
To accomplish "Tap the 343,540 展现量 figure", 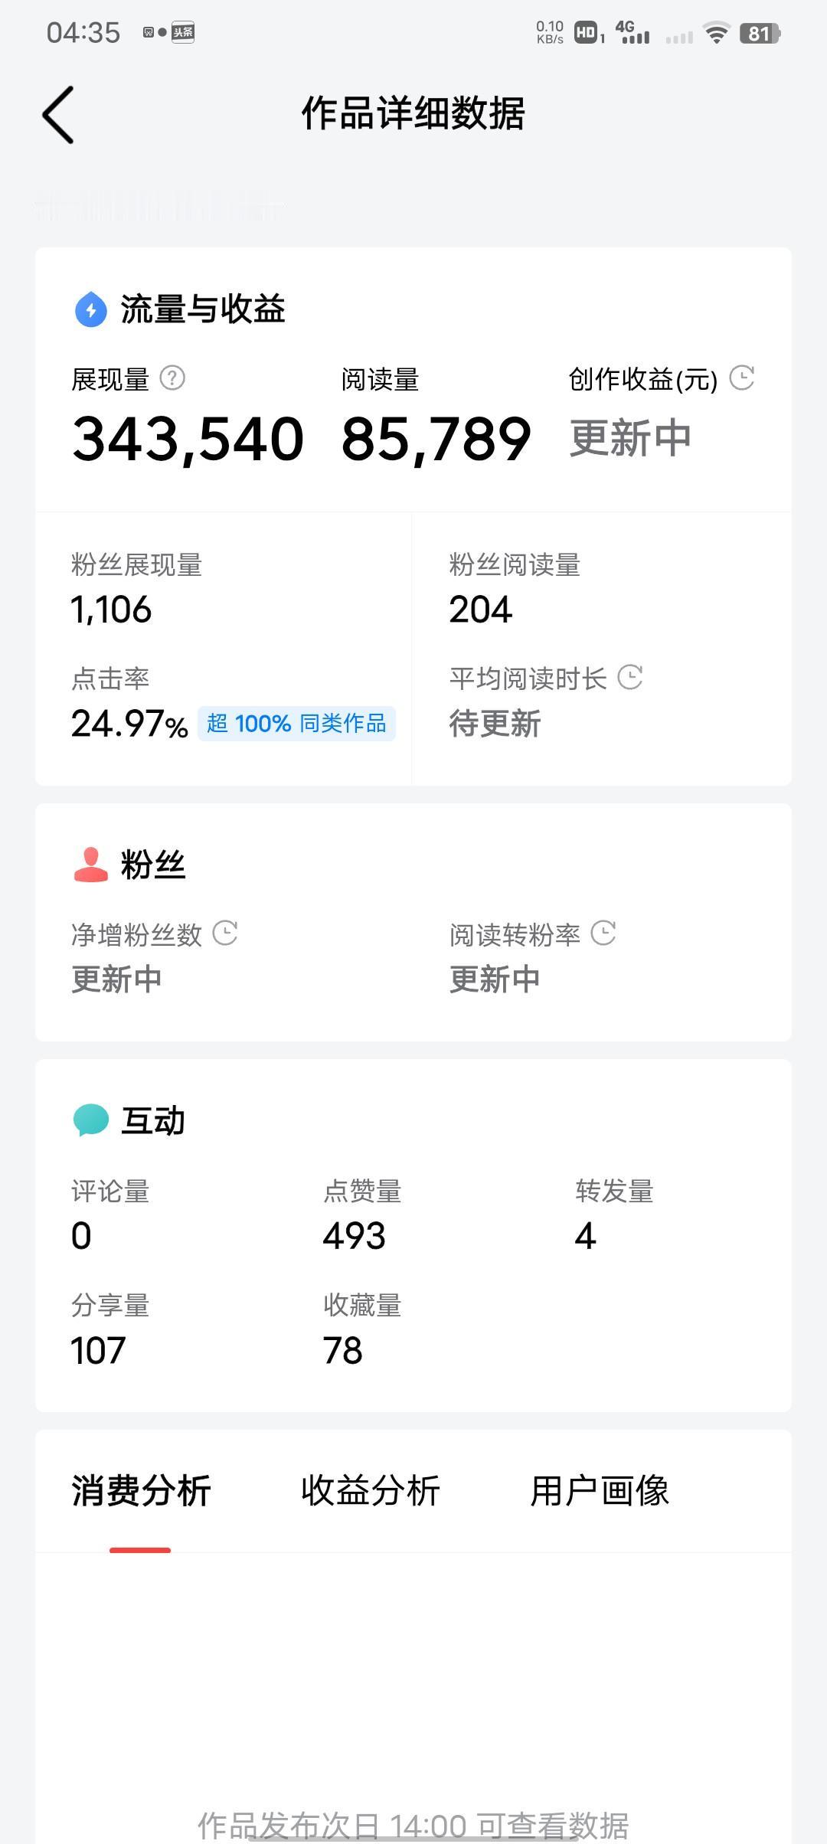I will (x=188, y=440).
